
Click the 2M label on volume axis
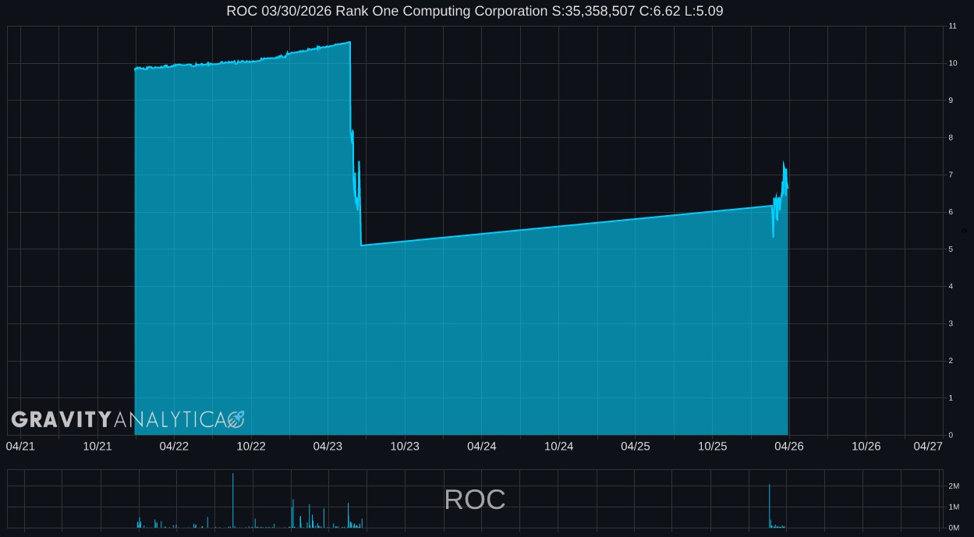coord(954,486)
